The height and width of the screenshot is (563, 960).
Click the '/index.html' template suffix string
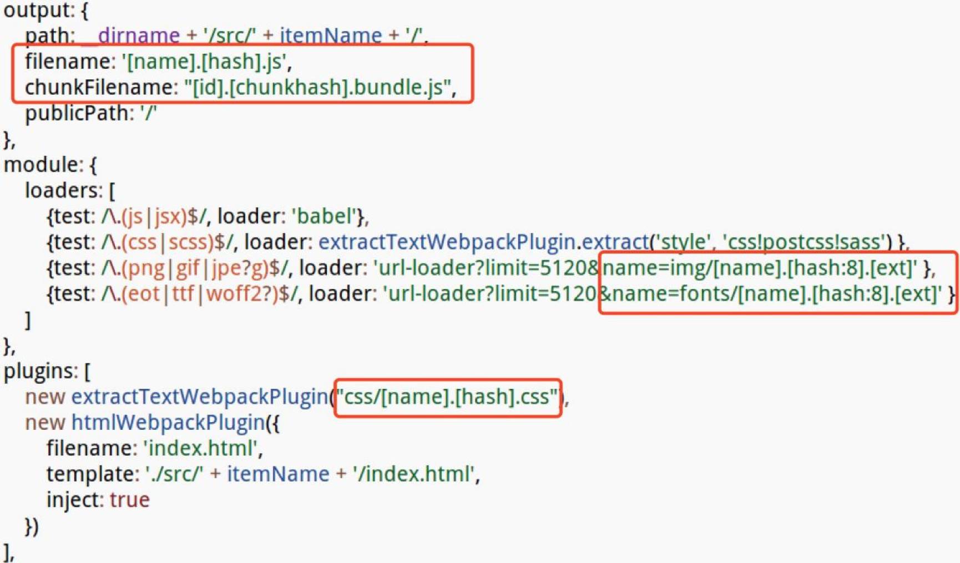coord(414,474)
